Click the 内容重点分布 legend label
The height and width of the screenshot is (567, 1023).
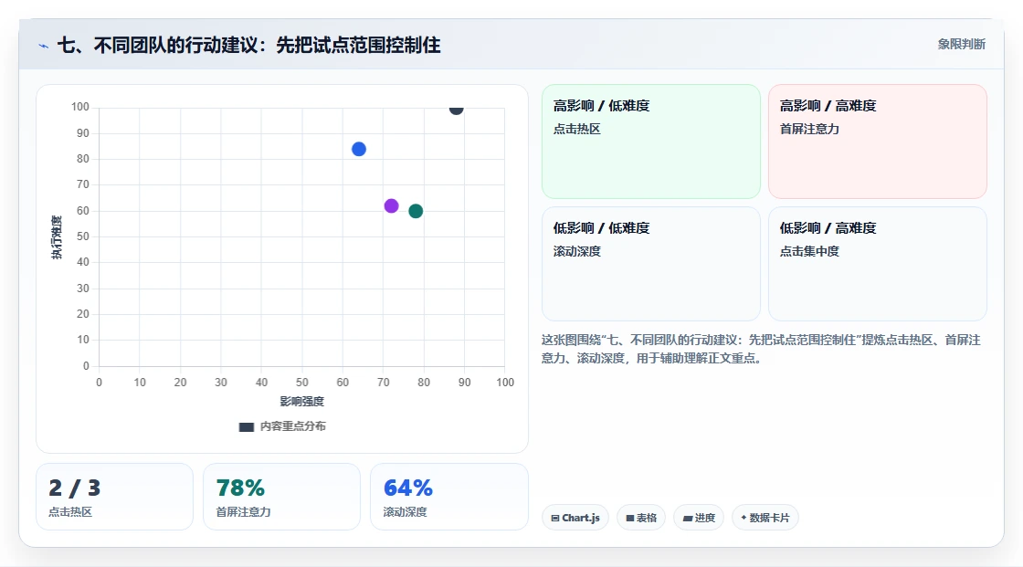click(x=293, y=426)
